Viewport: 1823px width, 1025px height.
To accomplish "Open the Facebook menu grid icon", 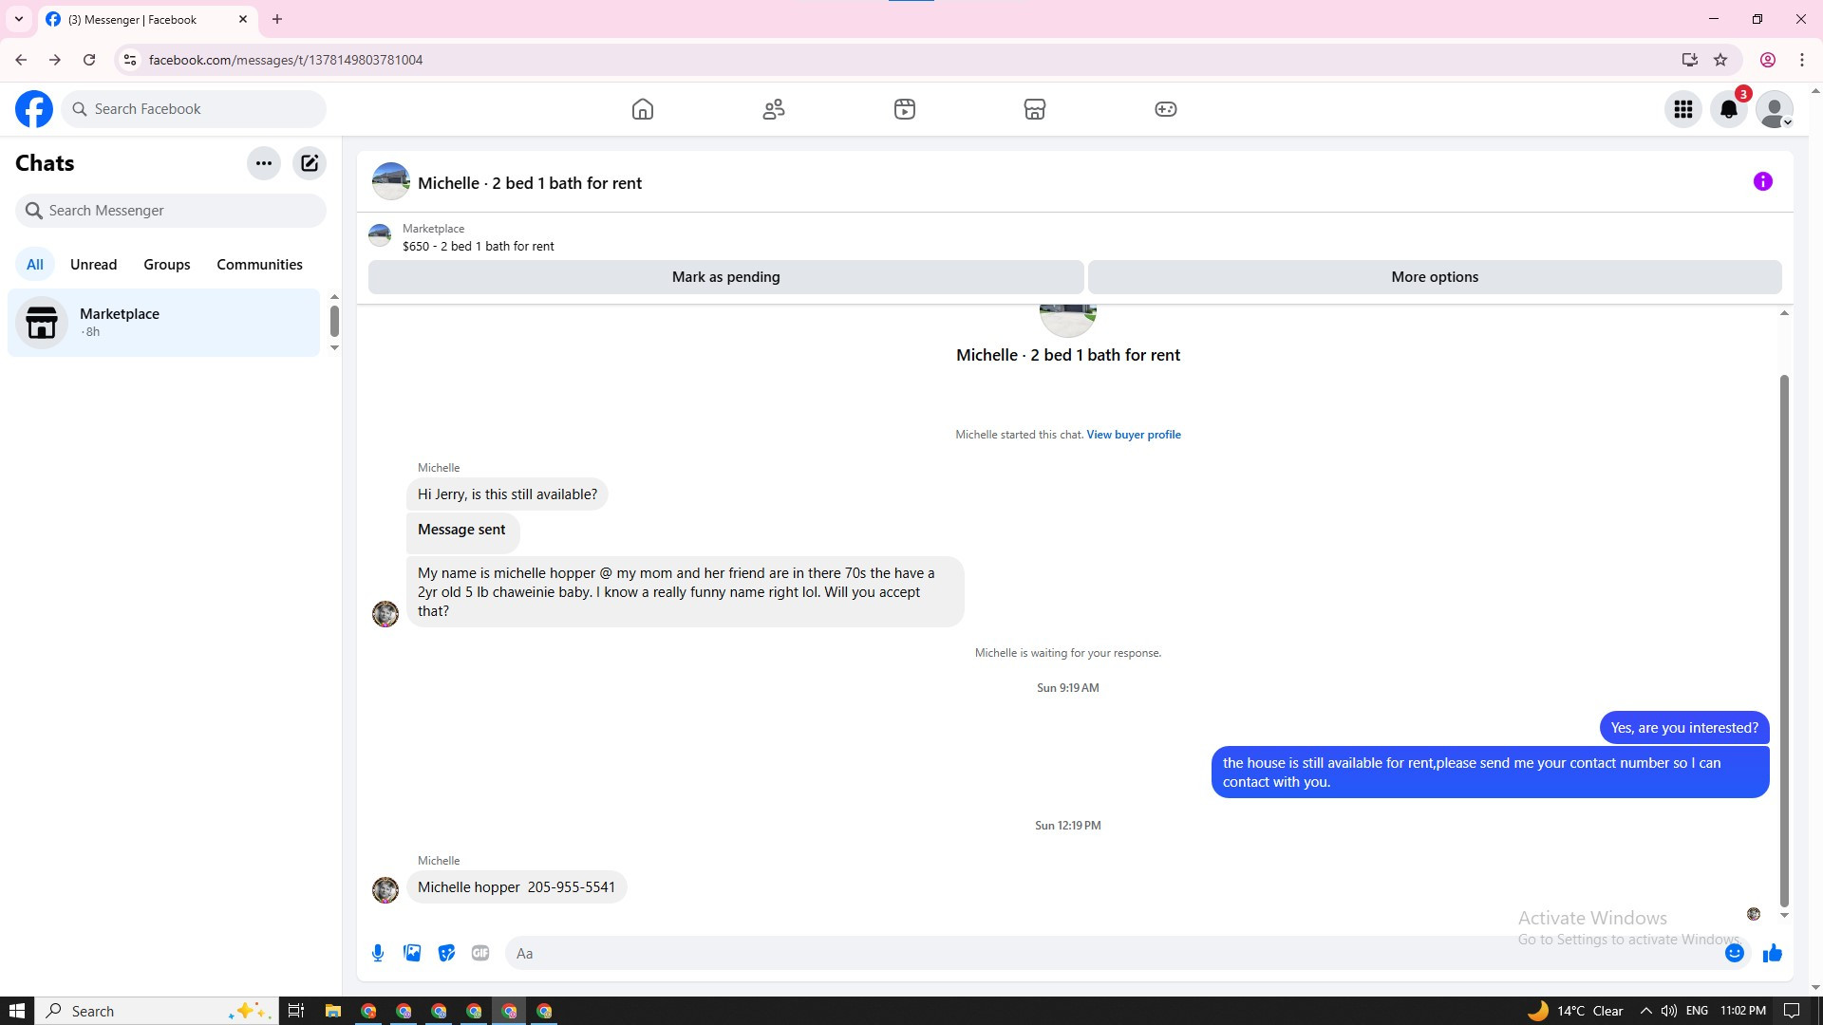I will pyautogui.click(x=1682, y=109).
